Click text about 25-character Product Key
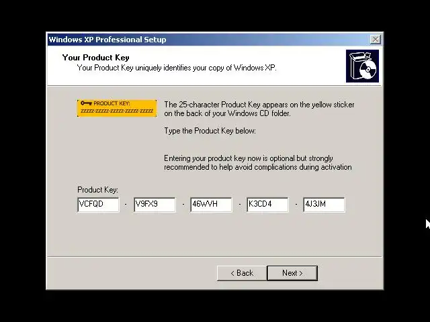 (x=259, y=109)
